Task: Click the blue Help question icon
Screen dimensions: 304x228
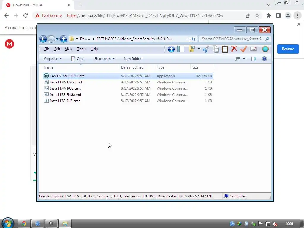Action: click(x=265, y=59)
